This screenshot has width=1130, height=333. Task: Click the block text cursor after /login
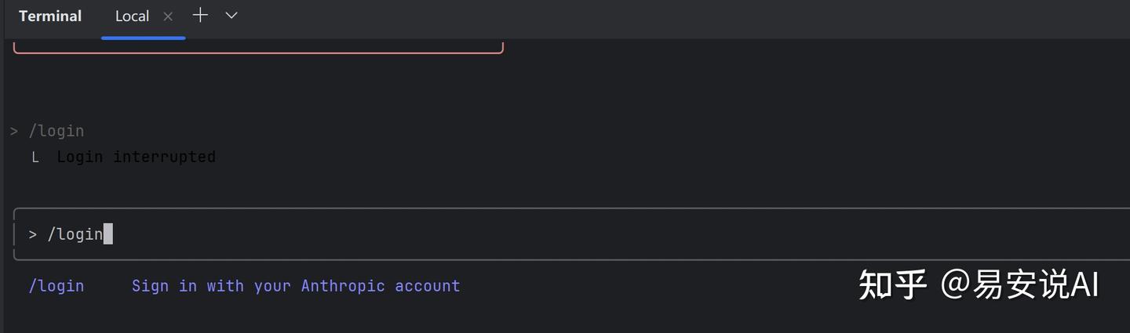pos(108,233)
